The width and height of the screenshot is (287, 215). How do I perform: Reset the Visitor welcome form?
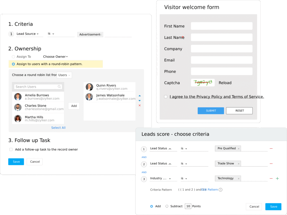[239, 111]
